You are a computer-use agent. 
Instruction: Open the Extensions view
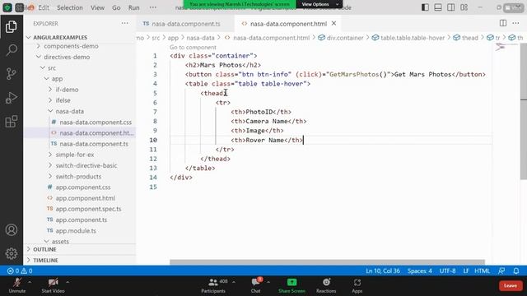[x=11, y=122]
